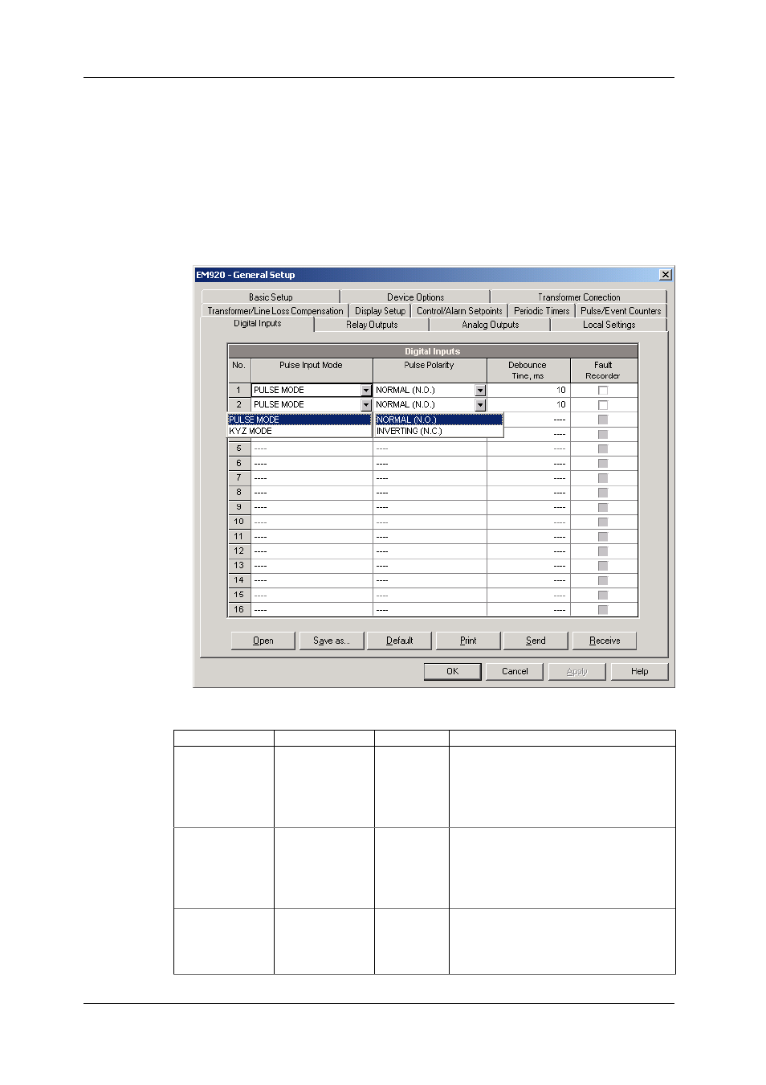Select row number 16 in Digital Inputs
Screen dimensions: 766x1085
tap(238, 610)
